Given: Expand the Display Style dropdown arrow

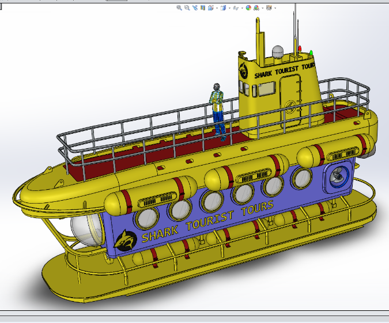Looking at the screenshot, I should click(x=229, y=8).
